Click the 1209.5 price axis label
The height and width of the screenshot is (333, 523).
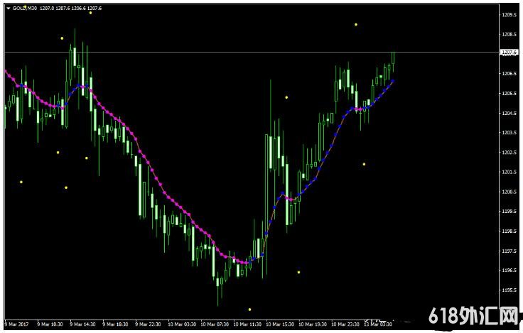coord(509,15)
